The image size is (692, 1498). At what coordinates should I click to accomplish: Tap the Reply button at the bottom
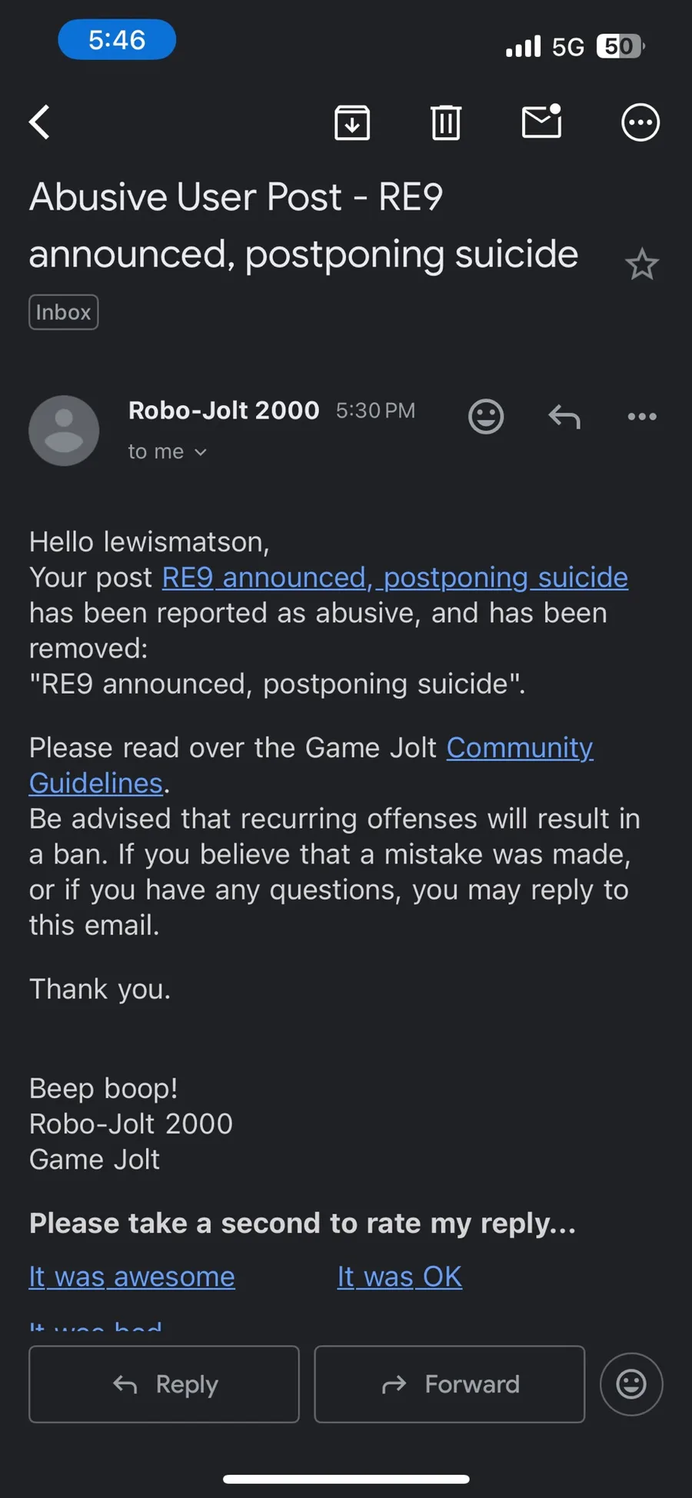(x=164, y=1384)
